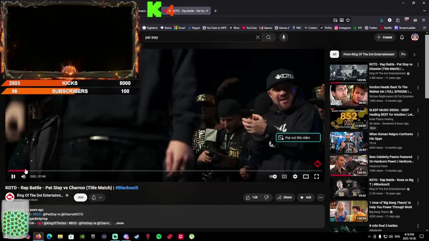Viewport: 429px width, 241px height.
Task: Click the video progress bar scrubber
Action: [26, 171]
